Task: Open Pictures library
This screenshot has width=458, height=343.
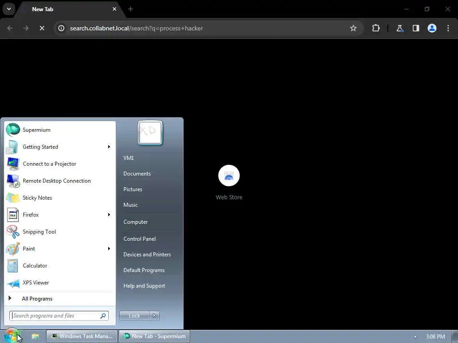Action: [133, 189]
